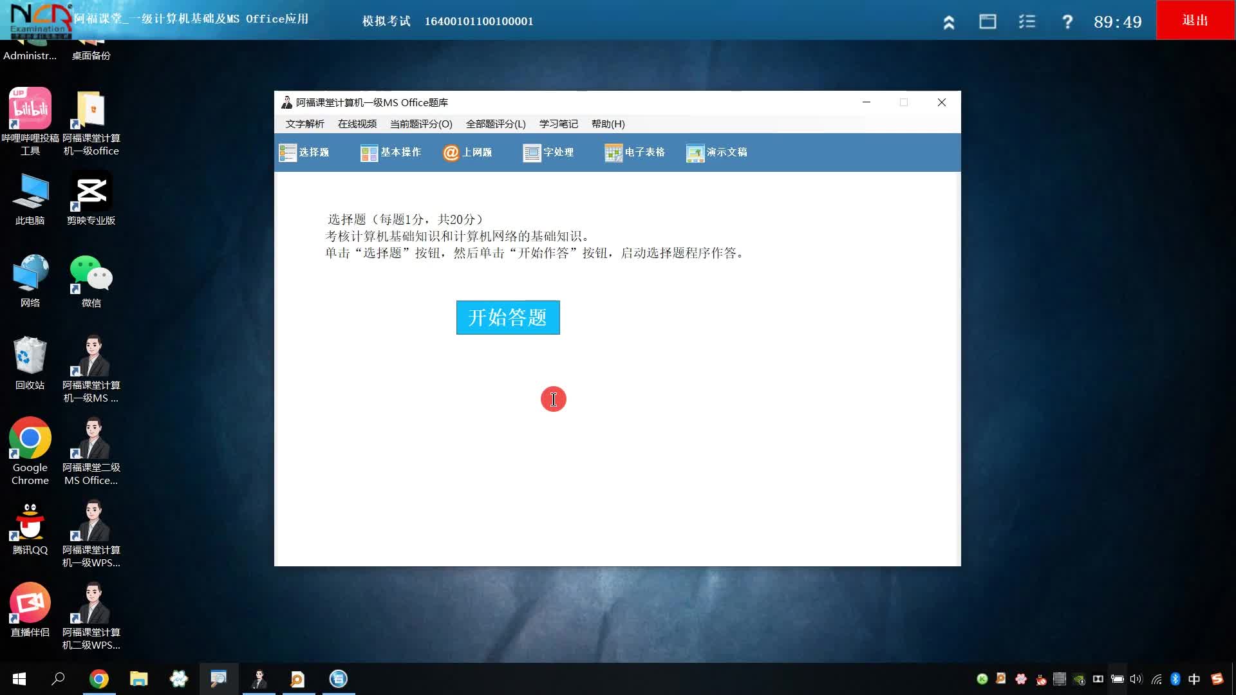Open the 基本操作 section
Screen dimensions: 1236x695
click(x=391, y=153)
